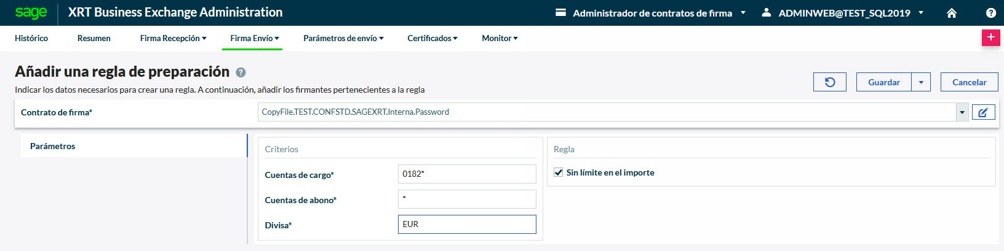
Task: Select the Parámetros side panel item
Action: pos(53,146)
